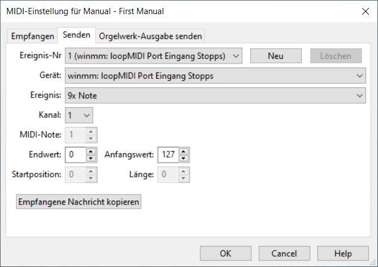
Task: Click the Neu button
Action: coord(275,56)
